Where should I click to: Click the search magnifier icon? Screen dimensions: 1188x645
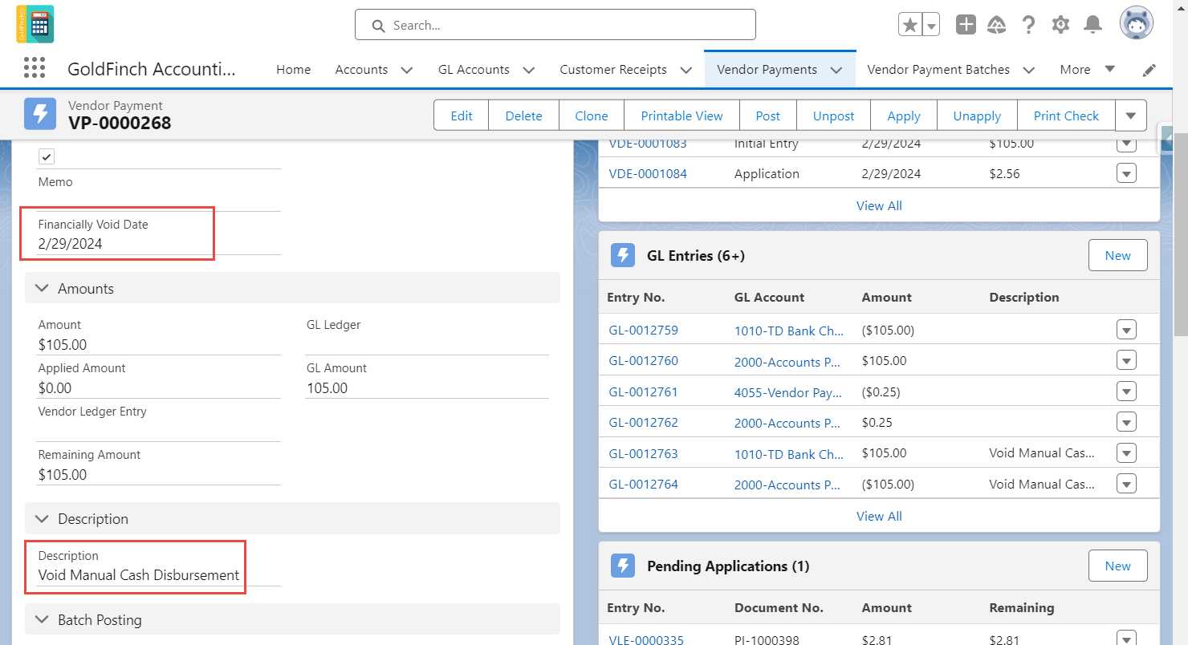(379, 26)
